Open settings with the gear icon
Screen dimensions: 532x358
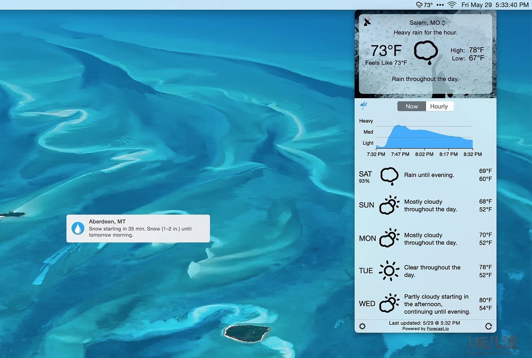pos(362,326)
